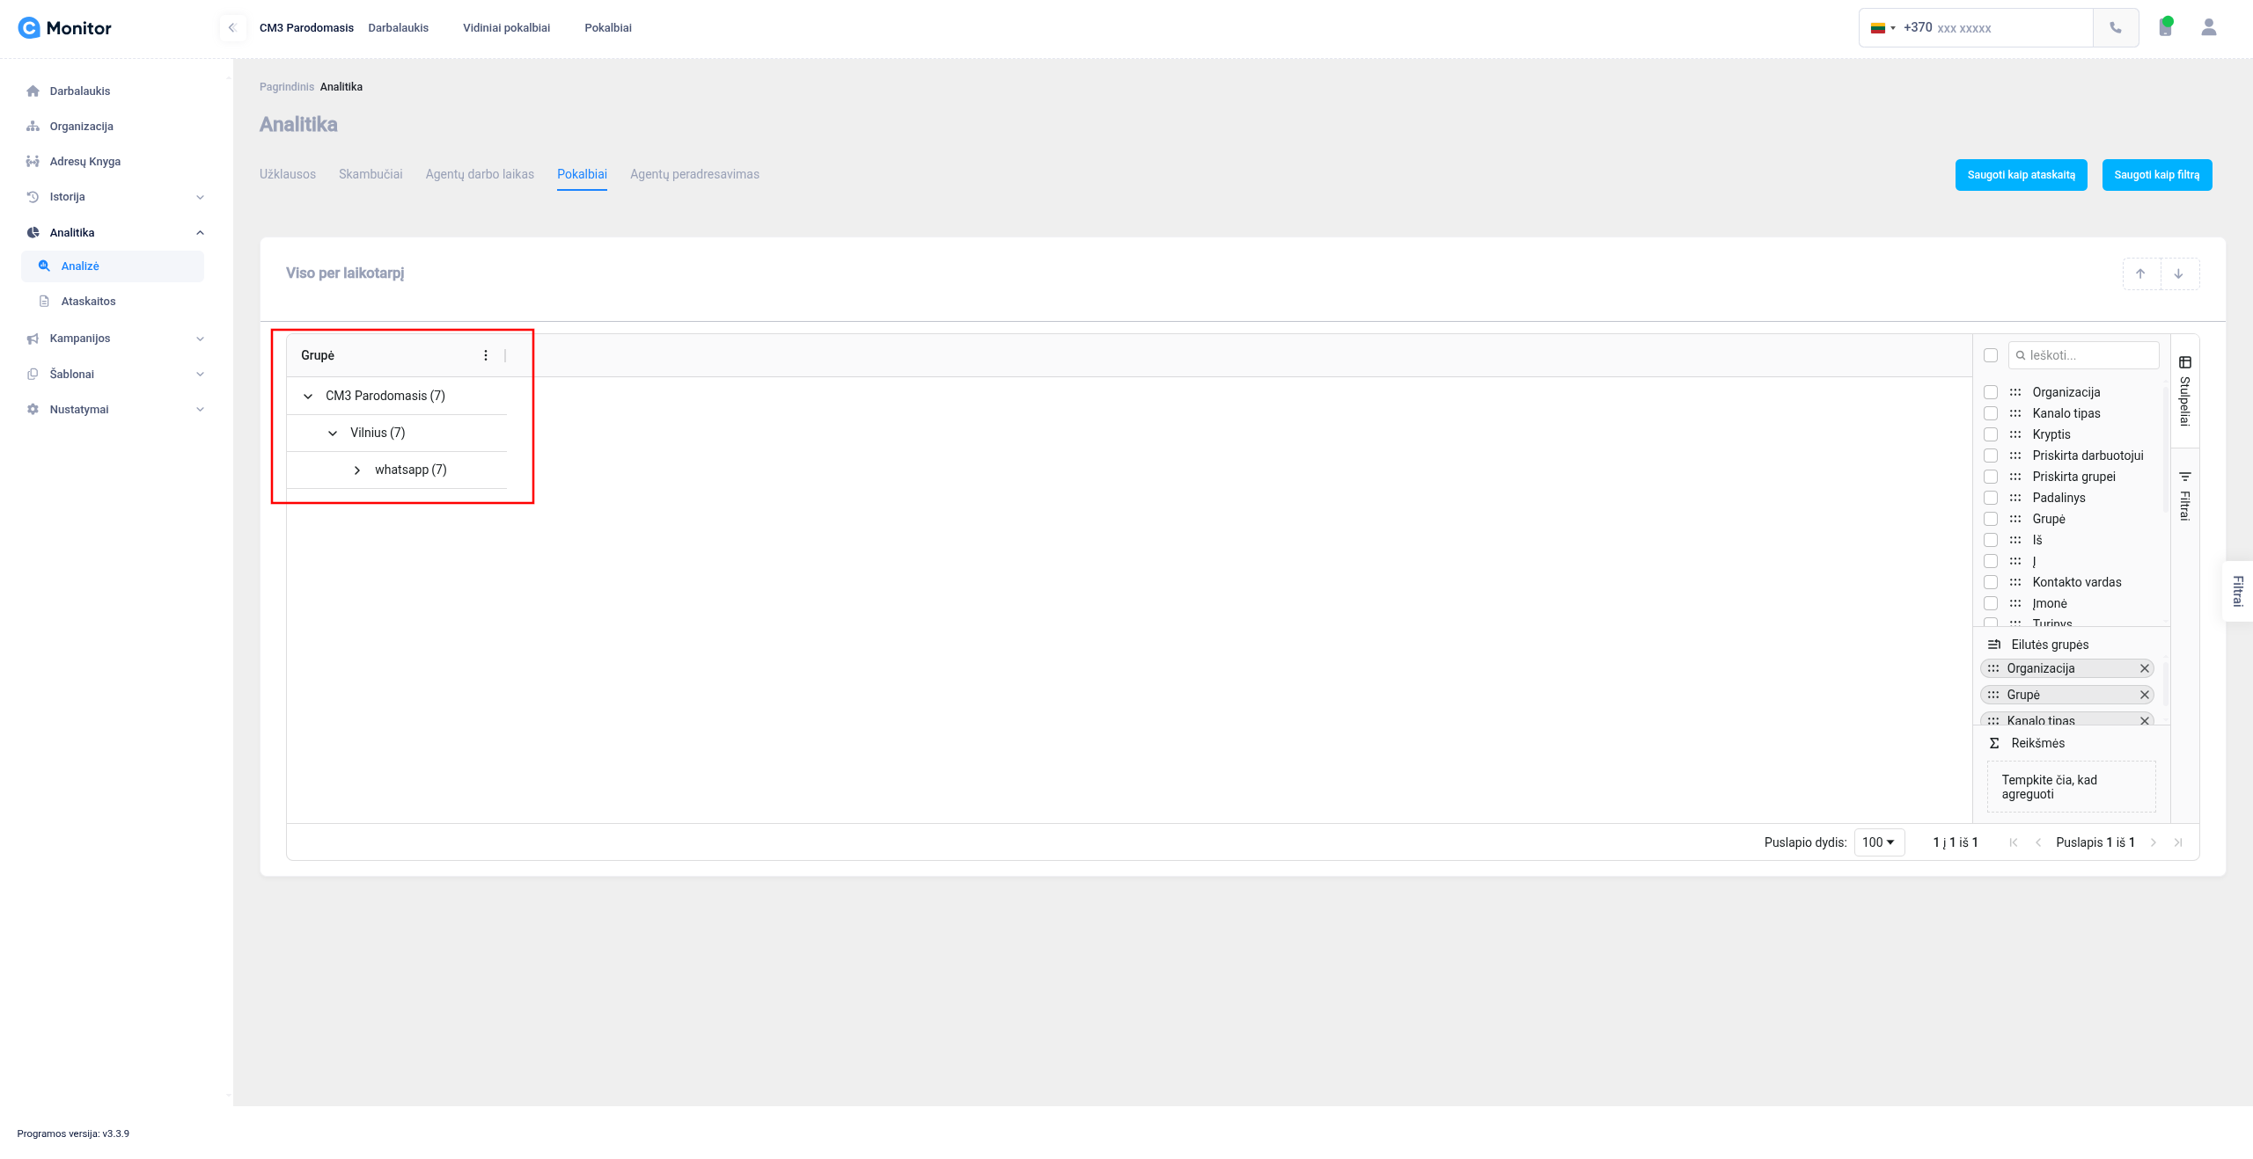Collapse the Analitika sidebar menu

(200, 233)
